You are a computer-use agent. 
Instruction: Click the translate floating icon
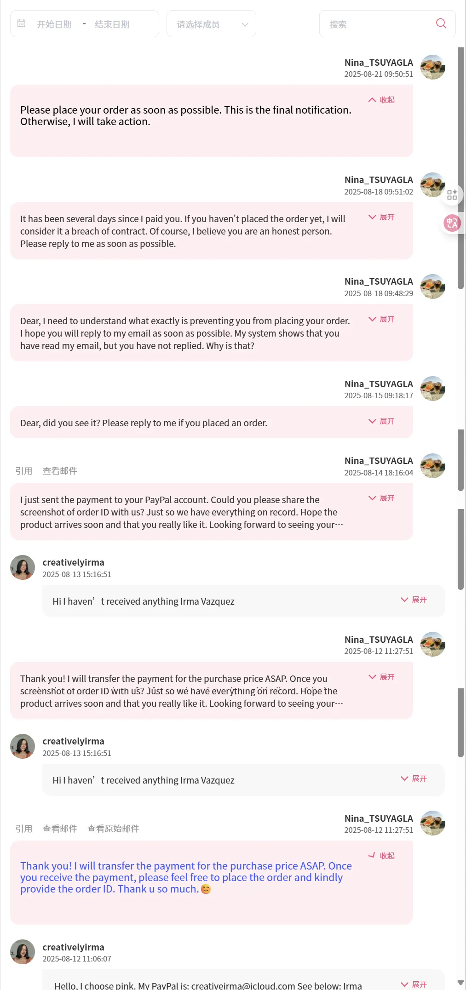click(x=452, y=223)
